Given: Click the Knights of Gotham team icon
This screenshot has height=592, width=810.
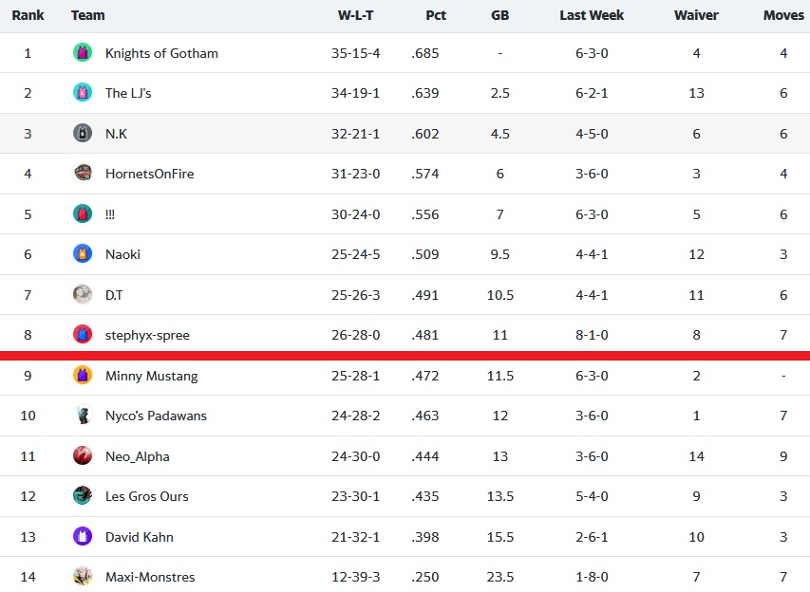Looking at the screenshot, I should (x=83, y=52).
